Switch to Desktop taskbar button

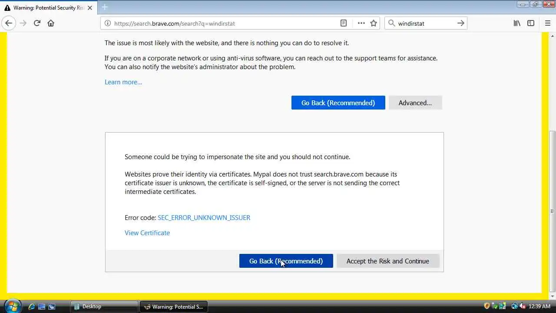[x=104, y=306]
